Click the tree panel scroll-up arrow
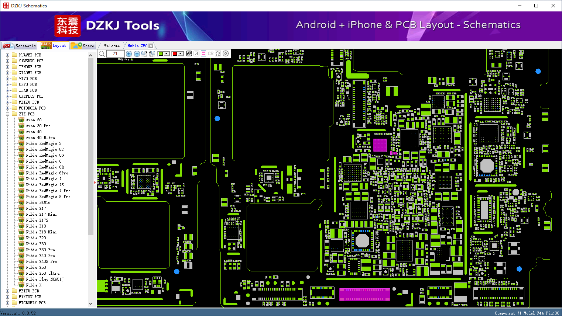 (x=91, y=55)
